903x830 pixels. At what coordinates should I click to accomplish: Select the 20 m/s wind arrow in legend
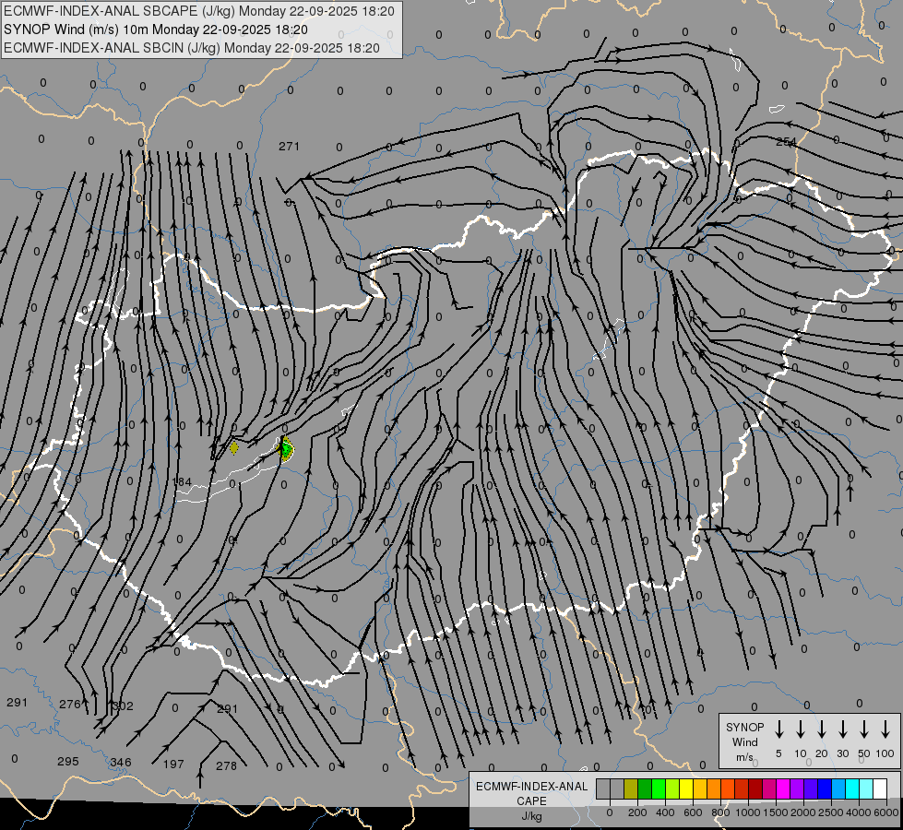(x=822, y=729)
